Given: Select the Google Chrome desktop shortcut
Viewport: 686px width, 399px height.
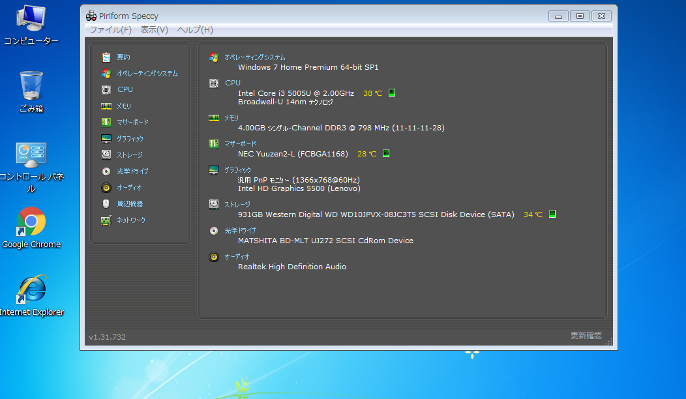Looking at the screenshot, I should click(x=31, y=228).
